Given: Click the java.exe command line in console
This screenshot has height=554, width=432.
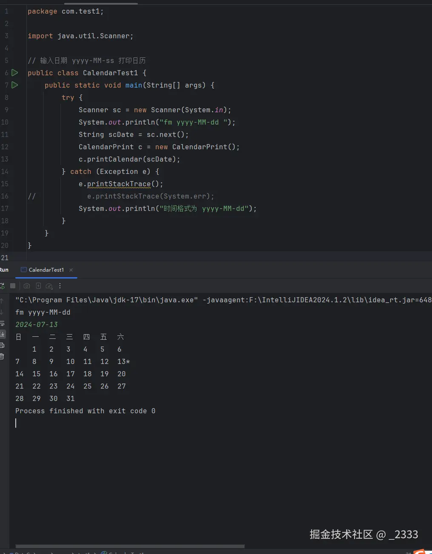Looking at the screenshot, I should 224,300.
